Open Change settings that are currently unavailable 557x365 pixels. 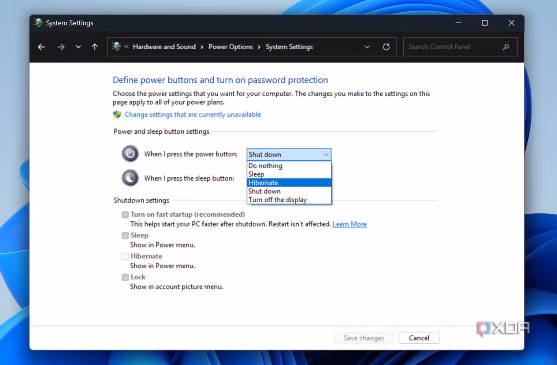coord(193,114)
